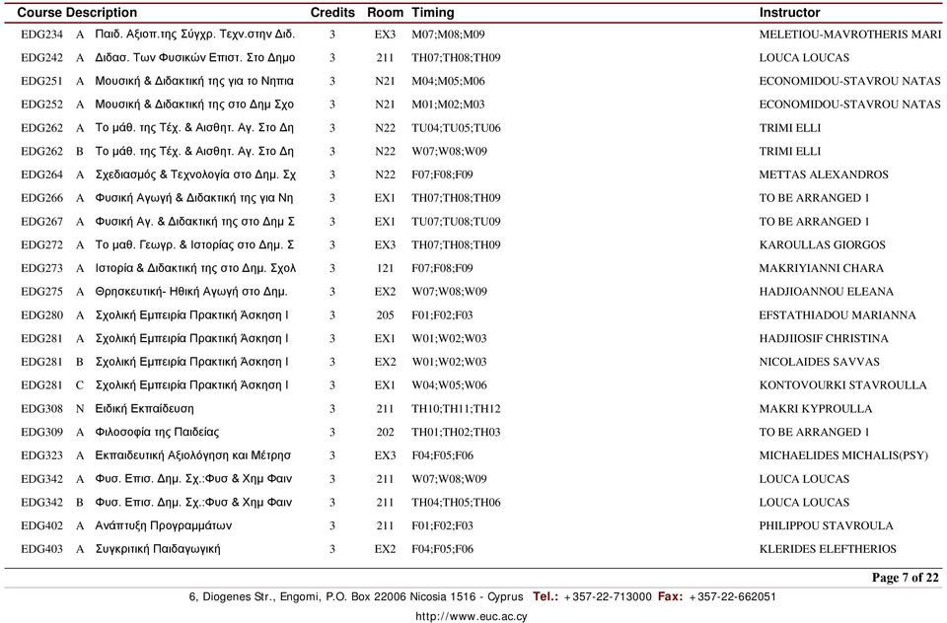Click description Ανάπτυξη Προγραμμάτων
The image size is (947, 623).
(x=163, y=525)
